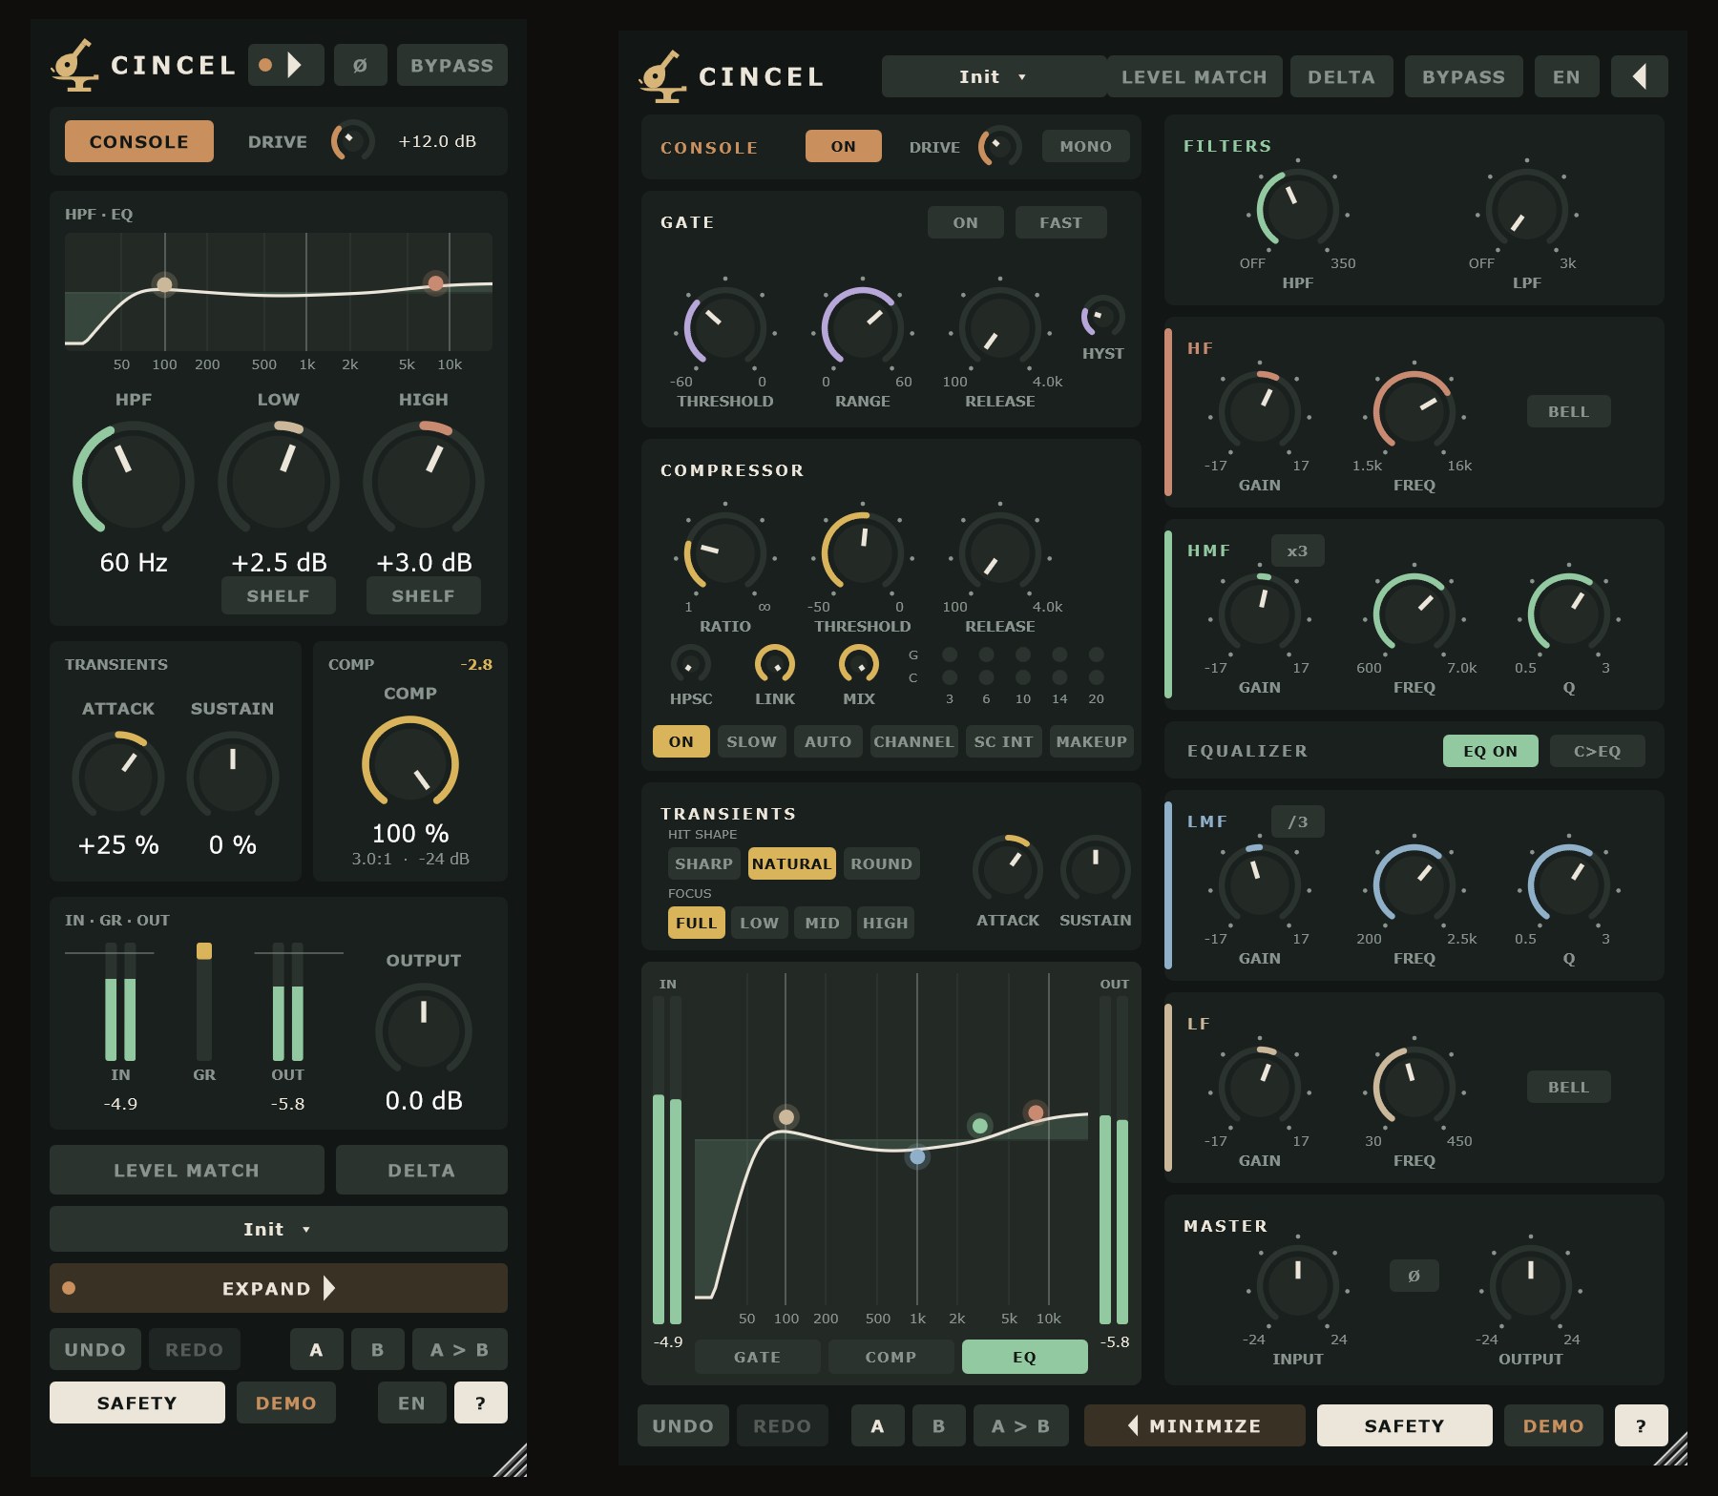Toggle phase invert ø in Master section
The width and height of the screenshot is (1718, 1496).
(x=1414, y=1276)
